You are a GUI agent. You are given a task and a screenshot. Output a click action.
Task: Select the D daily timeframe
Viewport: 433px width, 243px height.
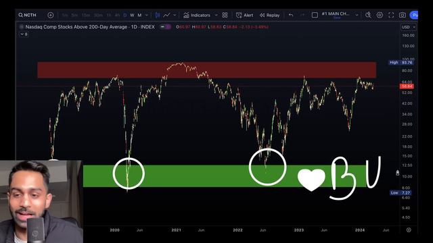point(125,15)
